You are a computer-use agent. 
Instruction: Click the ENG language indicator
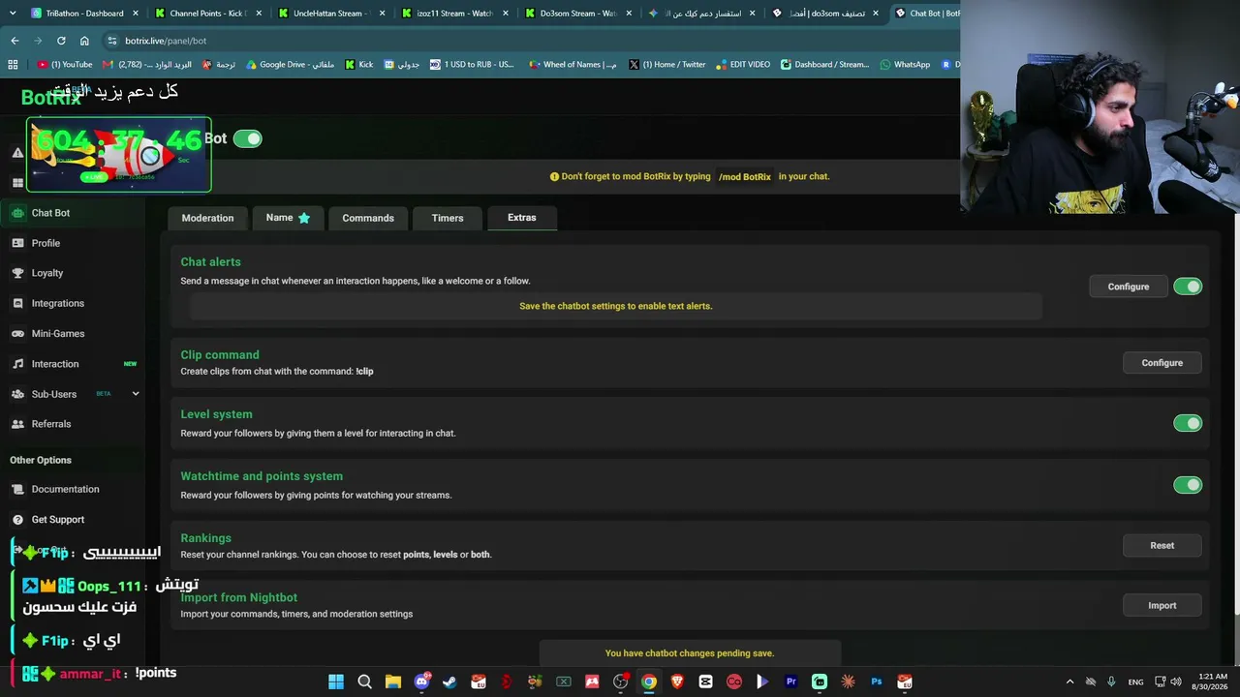point(1136,682)
